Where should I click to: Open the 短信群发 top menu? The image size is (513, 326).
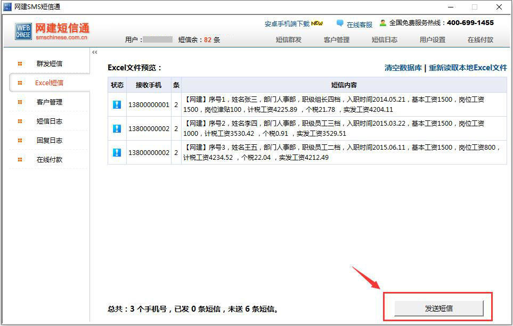click(289, 40)
